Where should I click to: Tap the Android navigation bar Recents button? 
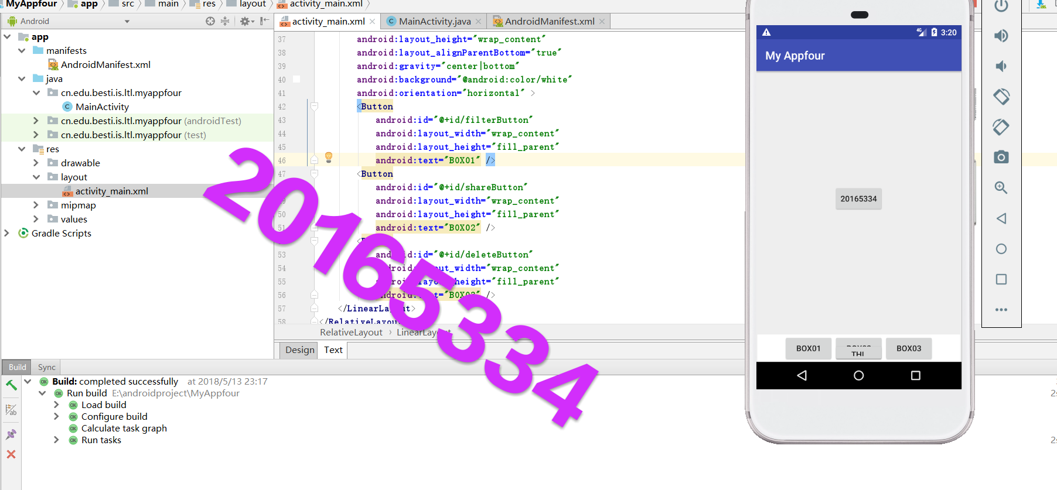pyautogui.click(x=916, y=375)
